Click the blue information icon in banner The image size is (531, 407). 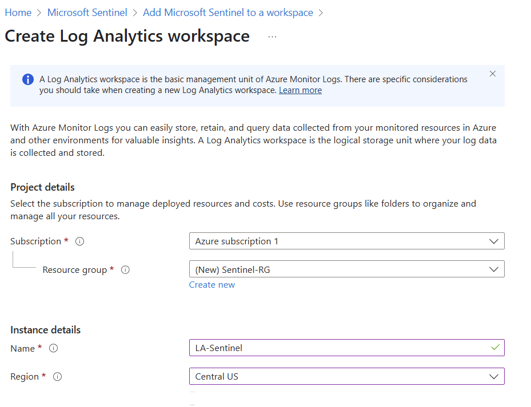click(x=28, y=79)
